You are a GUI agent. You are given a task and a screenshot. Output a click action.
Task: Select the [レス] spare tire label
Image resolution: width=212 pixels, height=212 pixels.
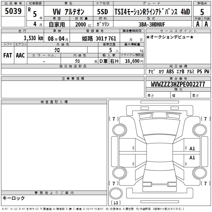[116, 203]
